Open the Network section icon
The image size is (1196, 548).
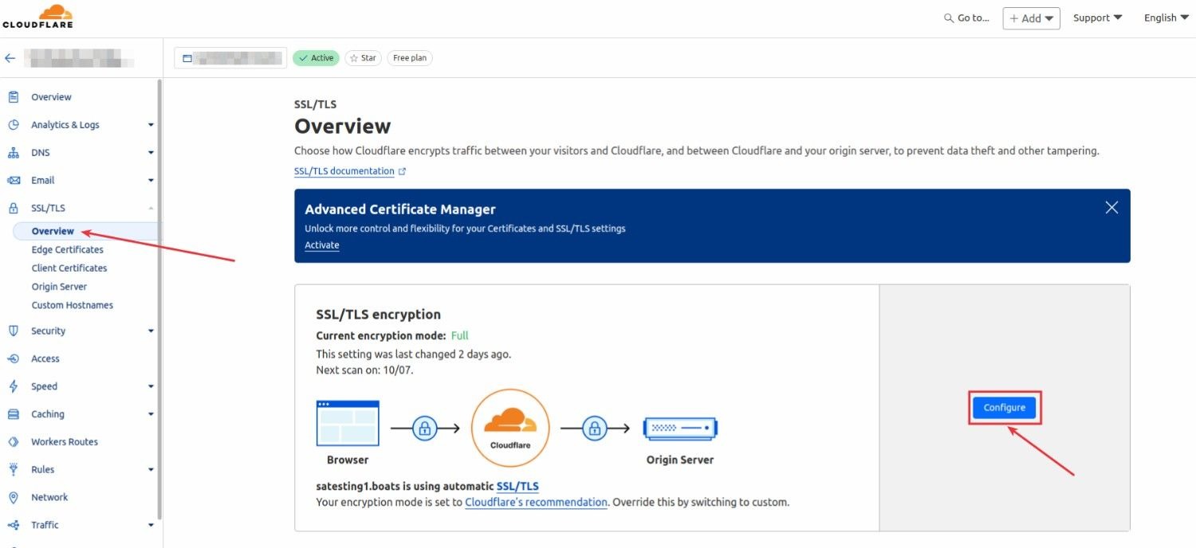16,496
